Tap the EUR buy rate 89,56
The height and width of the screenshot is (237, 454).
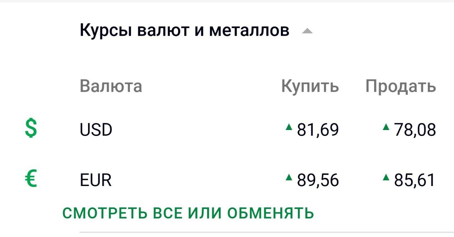318,180
